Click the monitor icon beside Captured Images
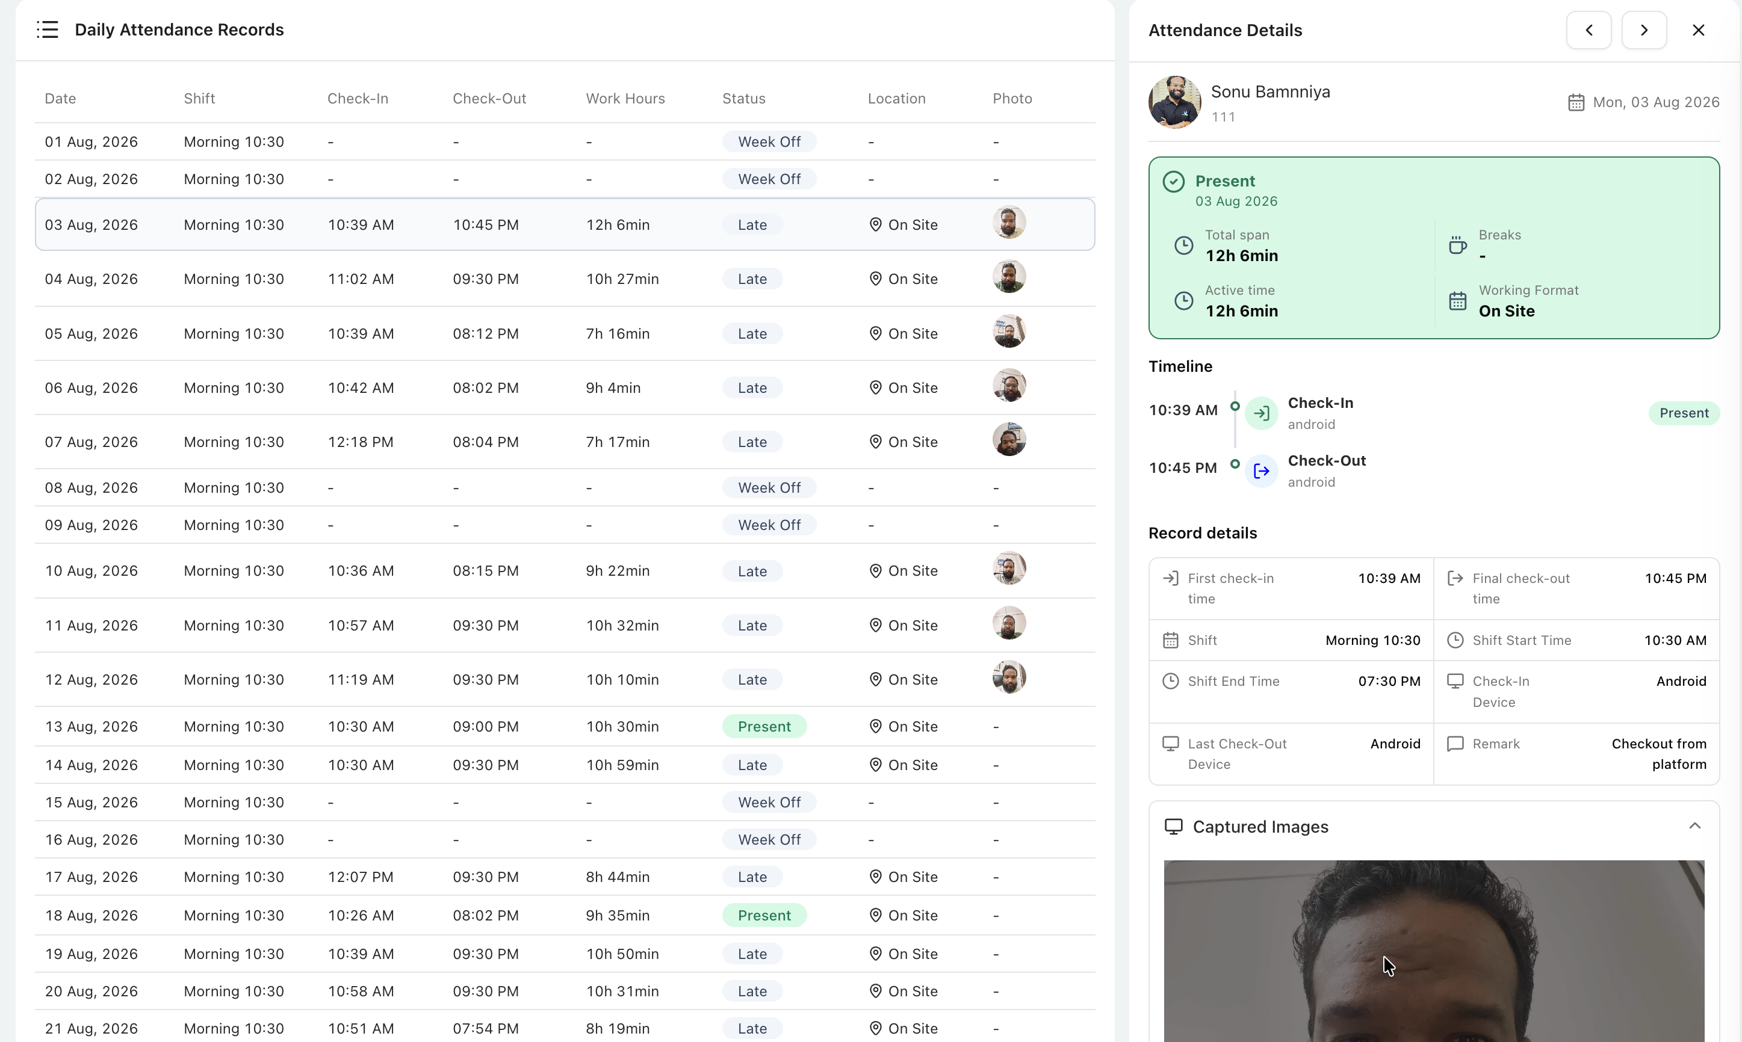Image resolution: width=1742 pixels, height=1042 pixels. pyautogui.click(x=1174, y=827)
